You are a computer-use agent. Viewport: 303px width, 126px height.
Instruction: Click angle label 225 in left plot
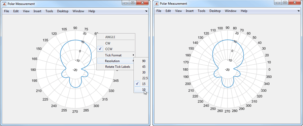(45, 100)
